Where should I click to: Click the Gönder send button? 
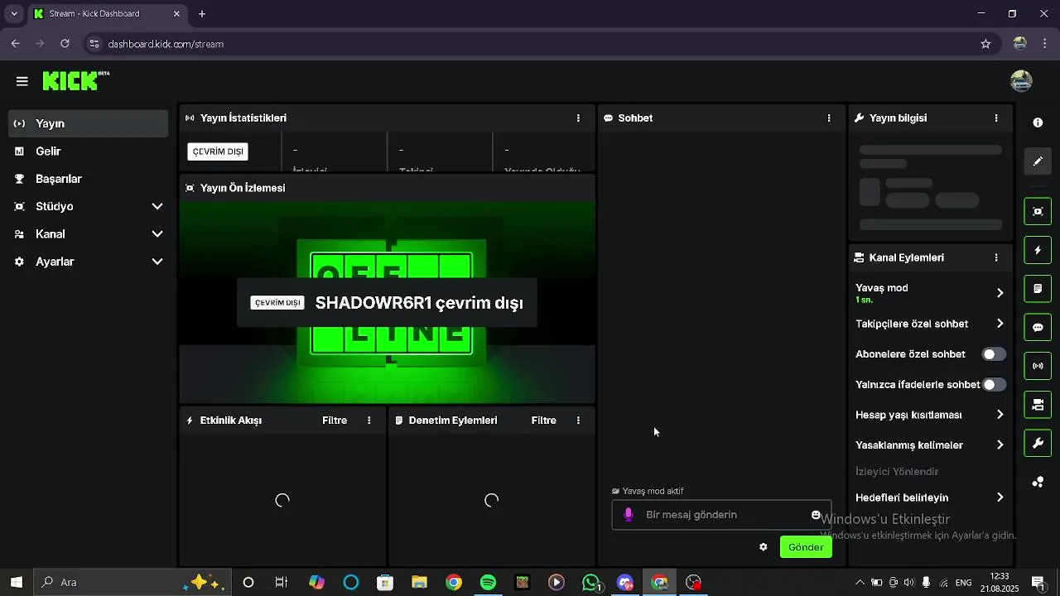[806, 547]
